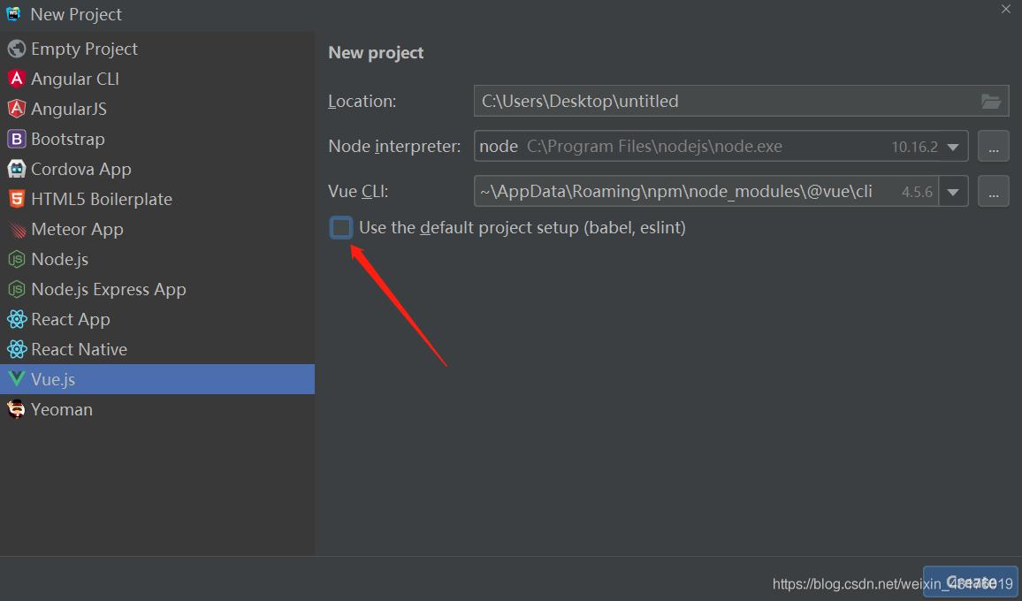Click the Yeoman mascot icon
The image size is (1022, 601).
[x=16, y=409]
